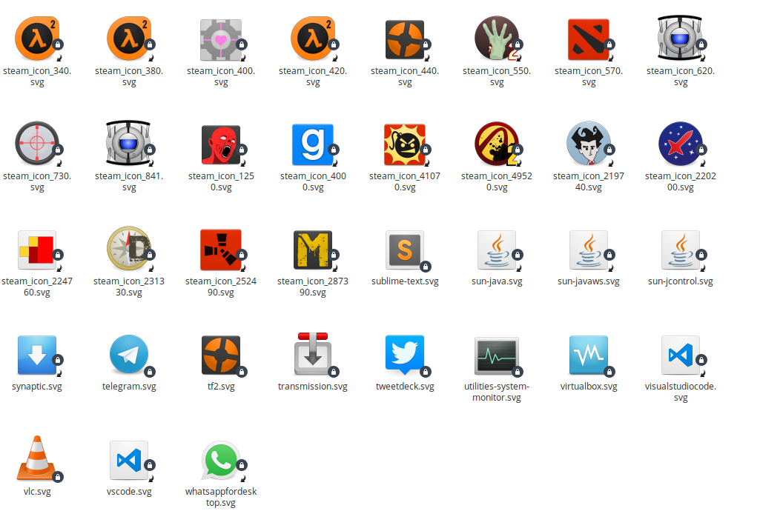
Task: Click the Transmission download icon
Action: pyautogui.click(x=313, y=354)
